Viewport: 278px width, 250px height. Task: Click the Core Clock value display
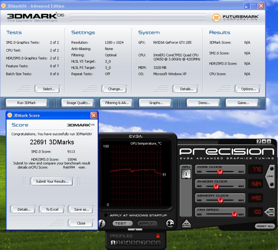tap(255, 169)
